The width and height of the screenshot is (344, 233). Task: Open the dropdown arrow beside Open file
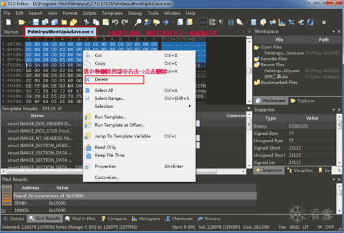pos(29,22)
